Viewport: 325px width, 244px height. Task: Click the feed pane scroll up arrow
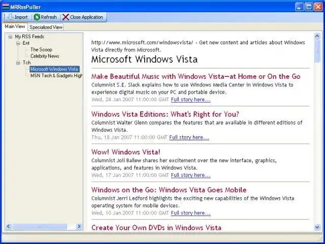click(x=317, y=36)
